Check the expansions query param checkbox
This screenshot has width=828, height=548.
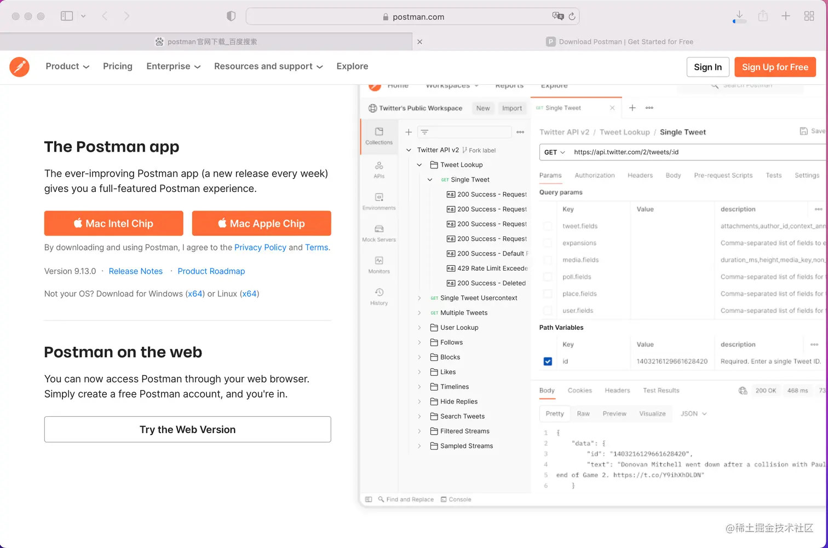(x=548, y=243)
